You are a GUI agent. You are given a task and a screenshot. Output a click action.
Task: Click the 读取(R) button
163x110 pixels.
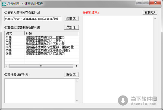tap(71, 19)
